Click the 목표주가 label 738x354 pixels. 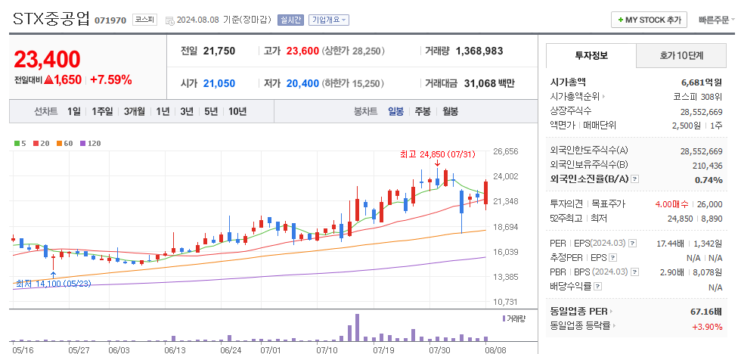click(x=609, y=203)
